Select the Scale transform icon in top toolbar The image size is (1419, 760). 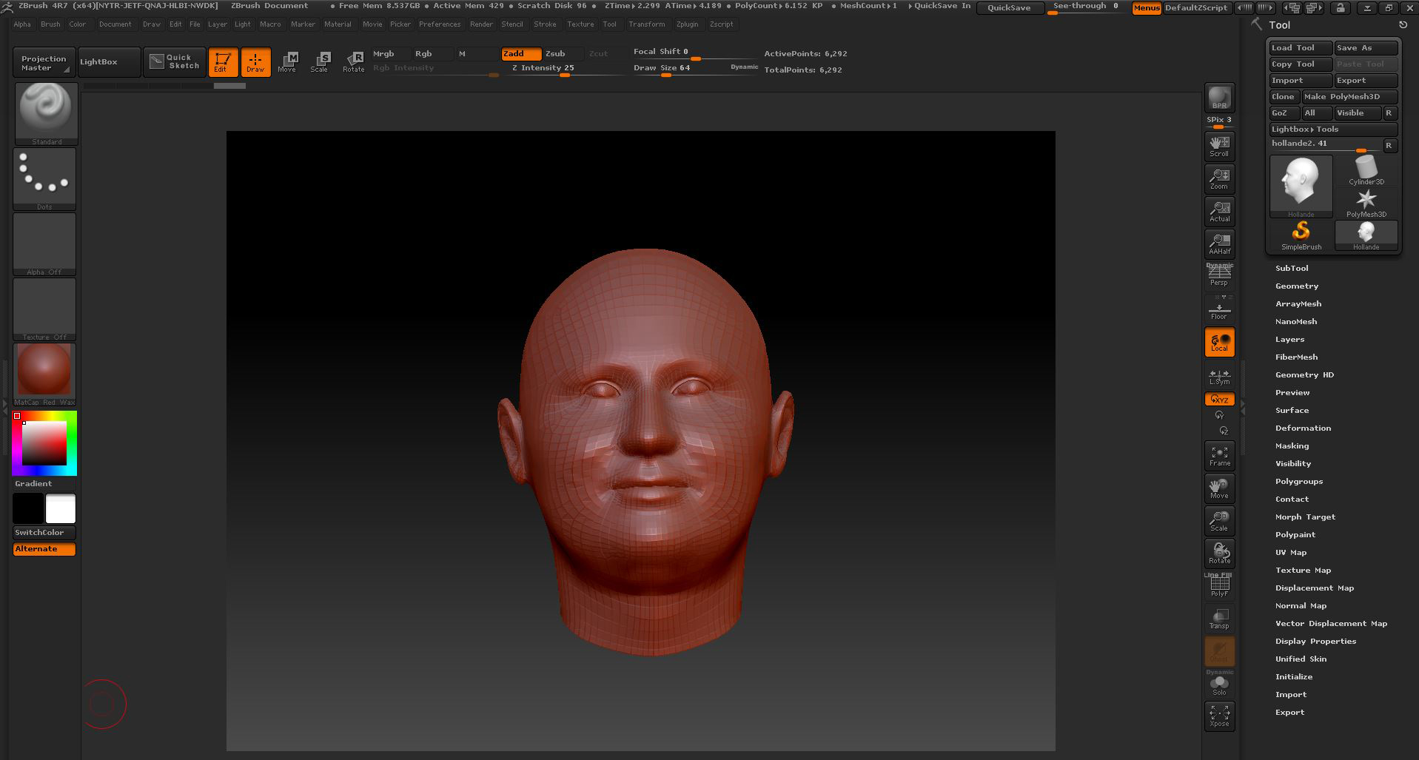(x=319, y=61)
